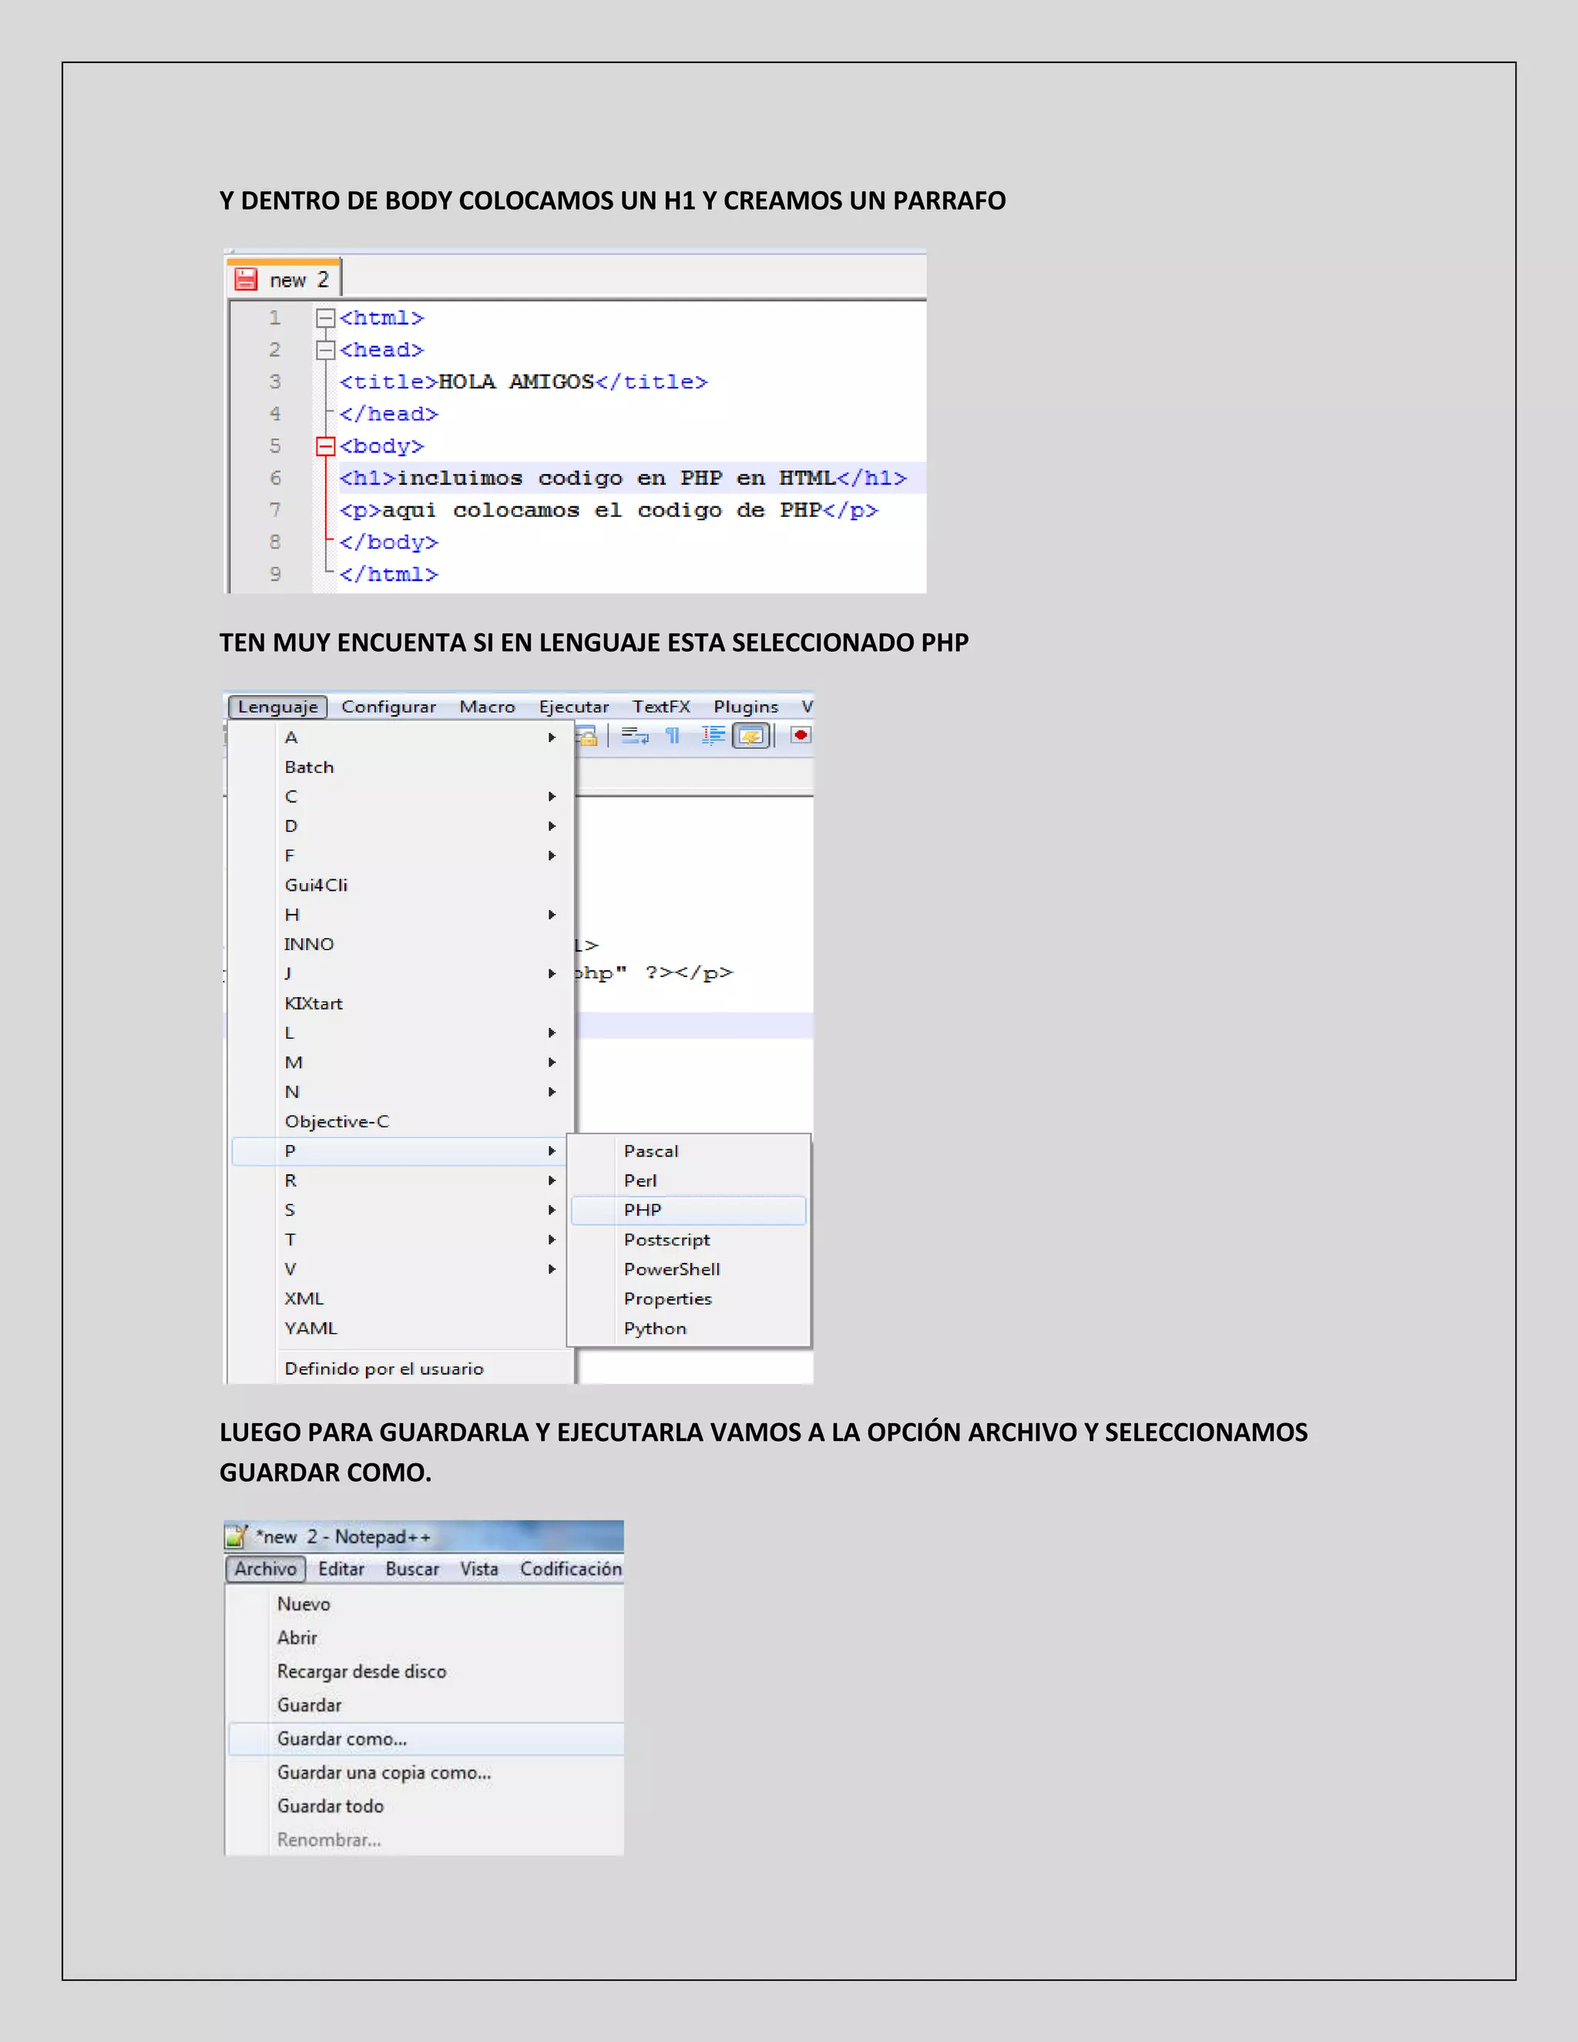Click the Notepad++ app icon in the title bar

coord(237,1537)
